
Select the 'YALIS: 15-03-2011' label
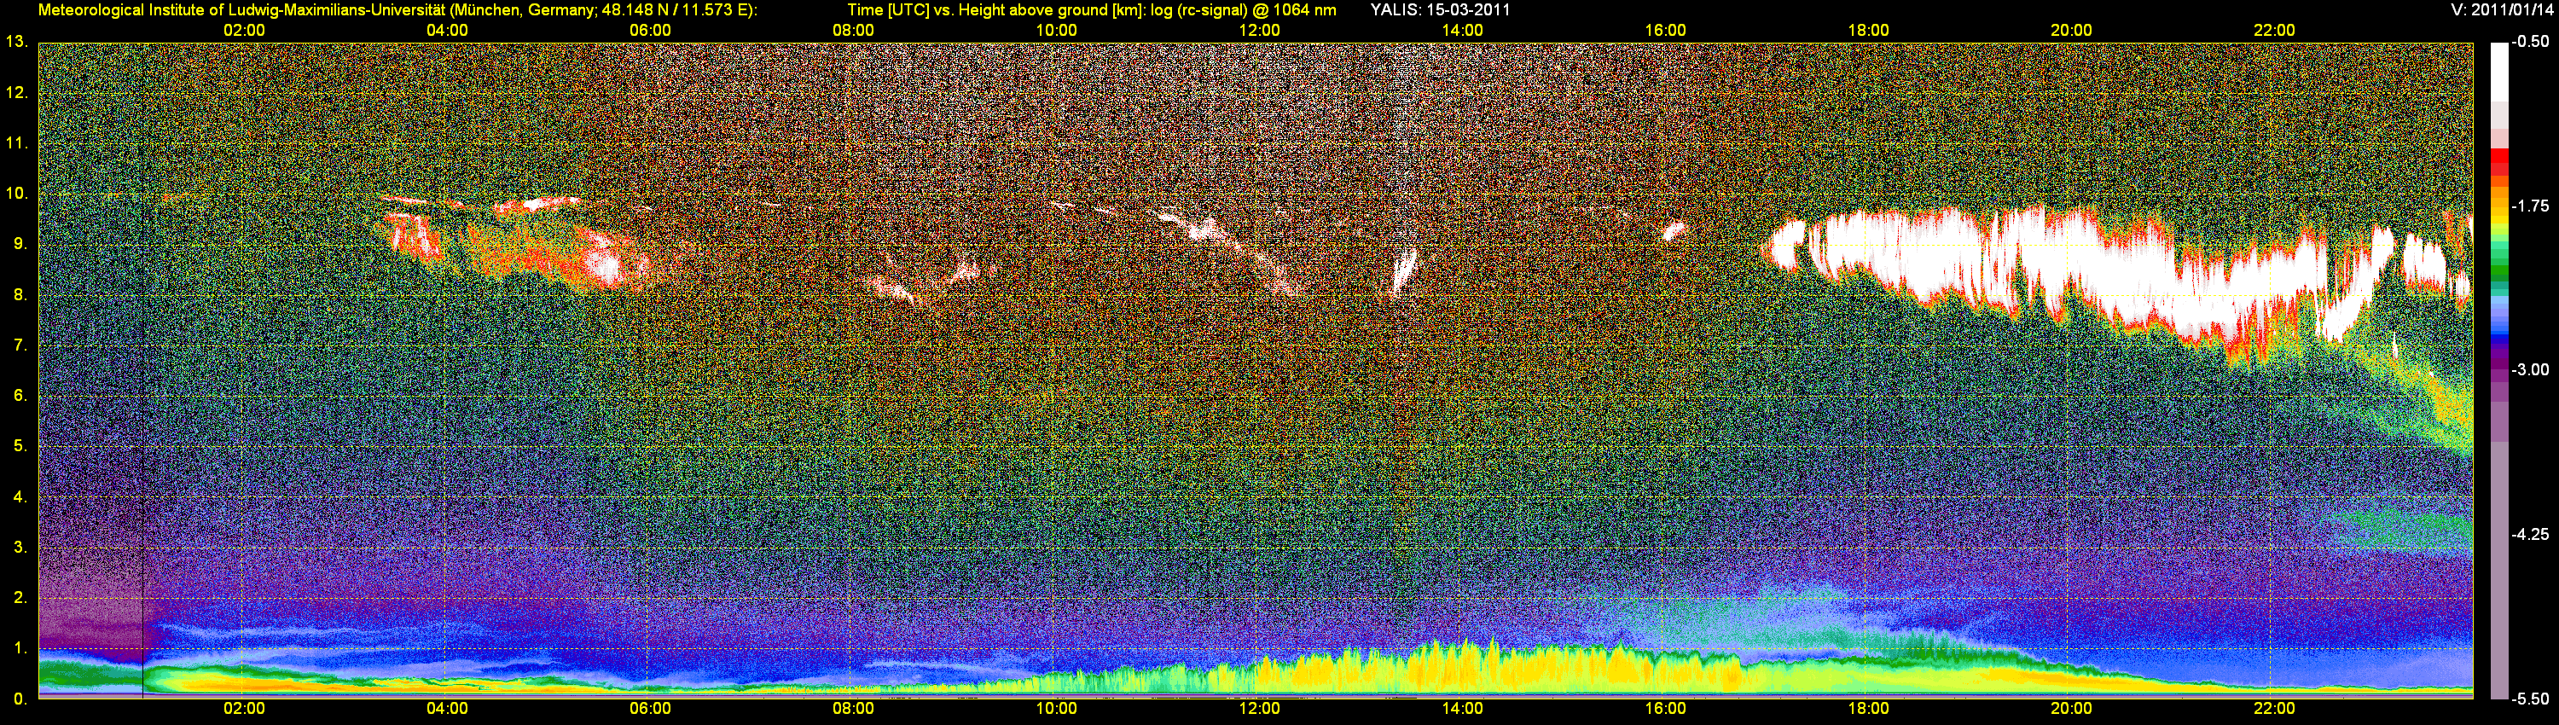click(1440, 10)
